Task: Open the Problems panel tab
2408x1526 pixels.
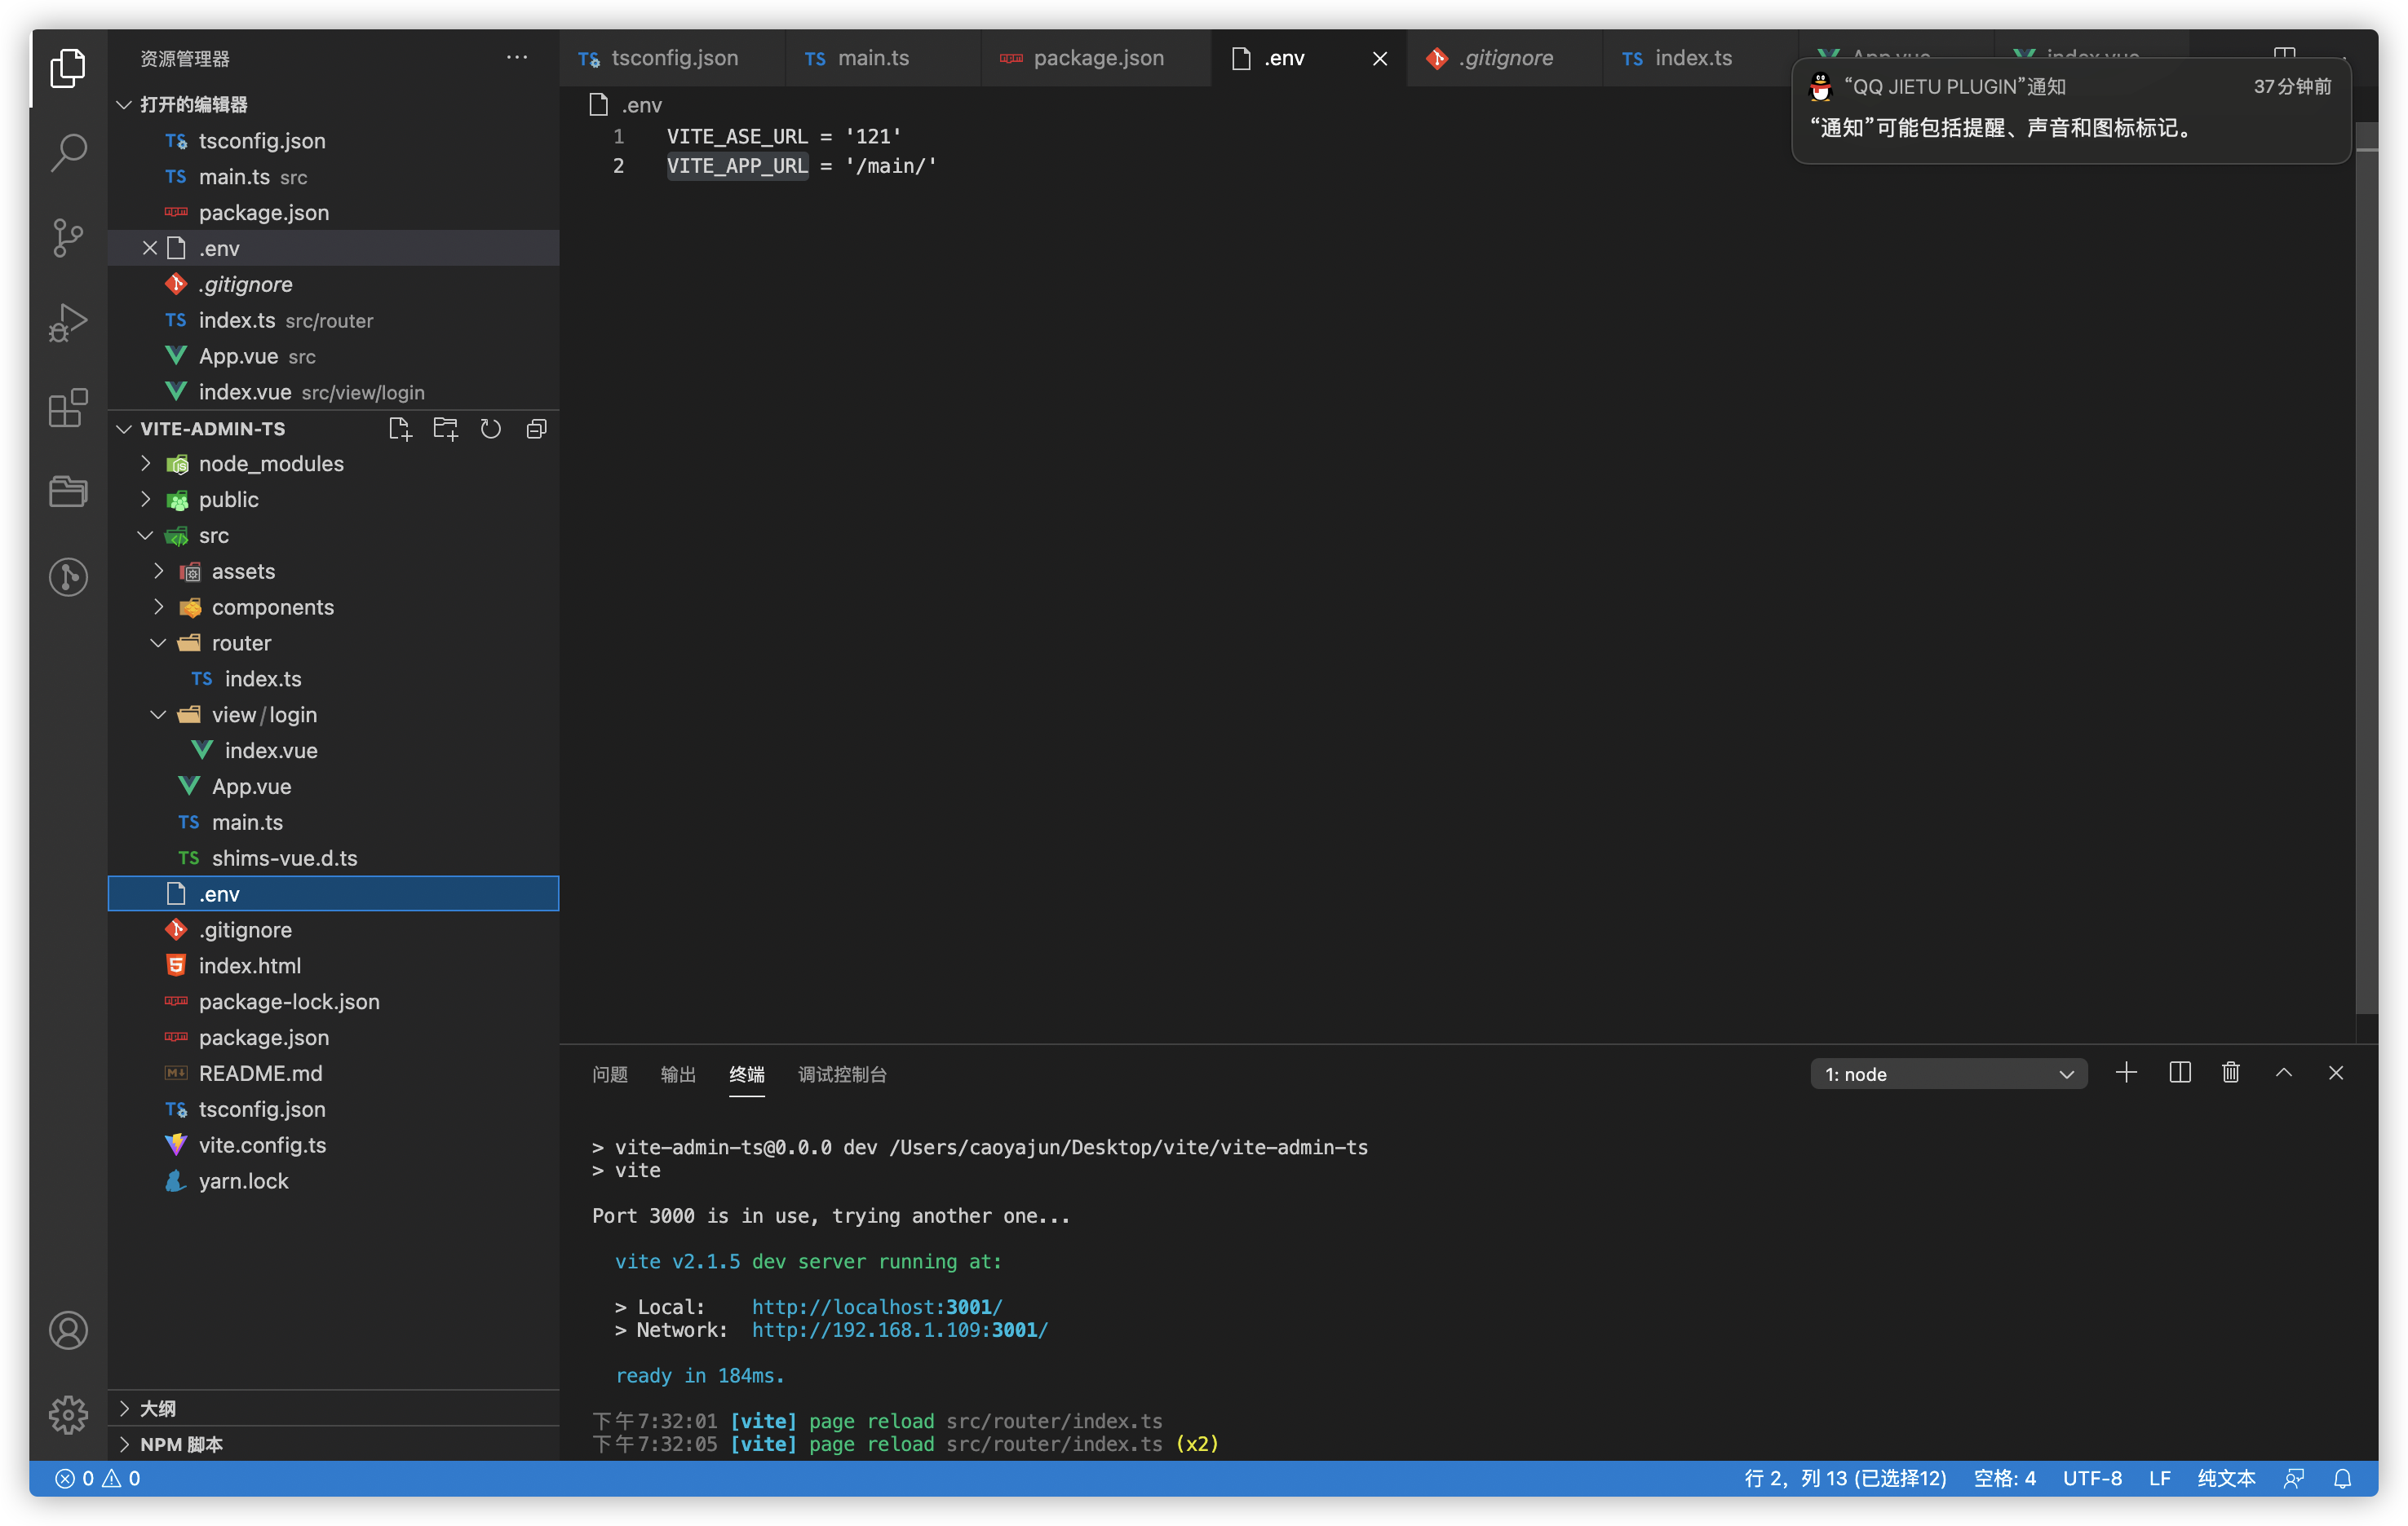Action: (610, 1074)
